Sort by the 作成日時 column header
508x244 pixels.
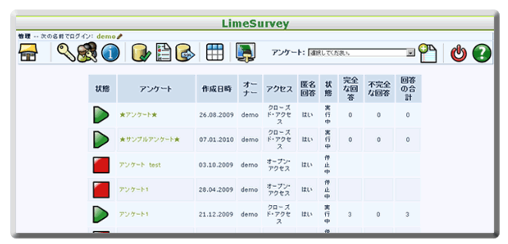(216, 89)
